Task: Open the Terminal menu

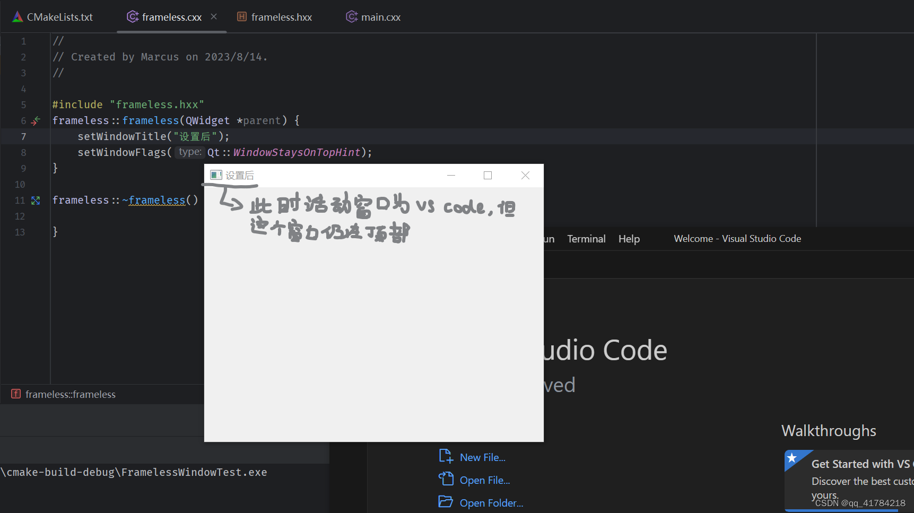Action: pyautogui.click(x=586, y=238)
